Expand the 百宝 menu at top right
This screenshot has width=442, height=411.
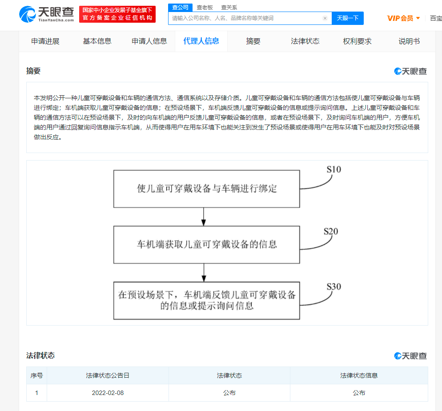435,18
